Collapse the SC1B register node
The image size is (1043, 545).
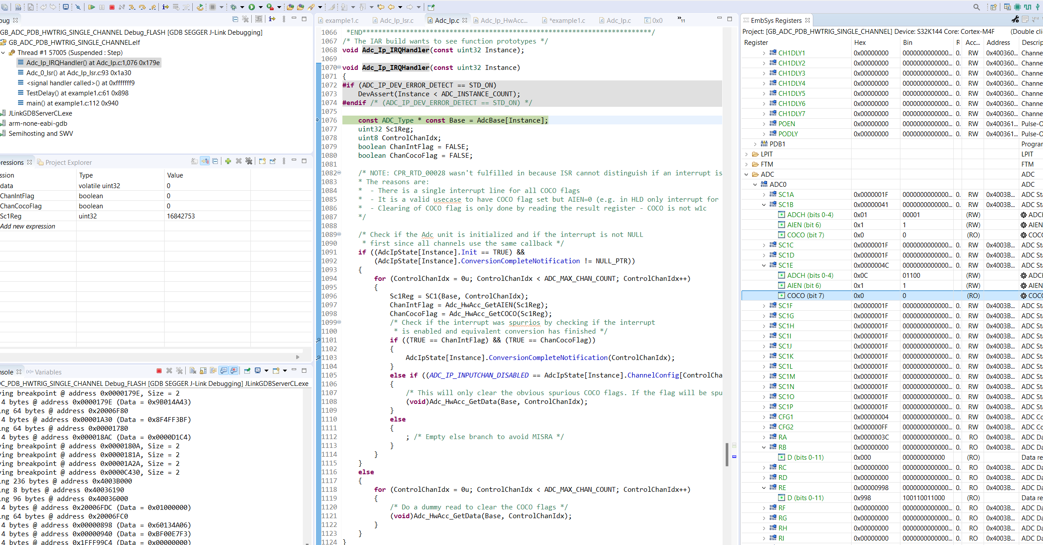[x=764, y=205]
